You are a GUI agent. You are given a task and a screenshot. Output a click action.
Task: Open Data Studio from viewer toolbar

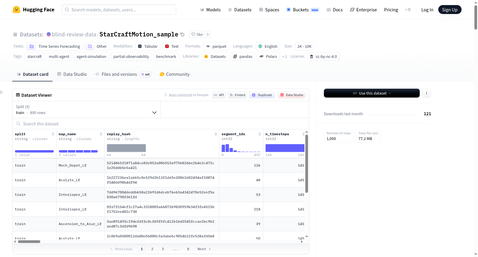point(292,95)
